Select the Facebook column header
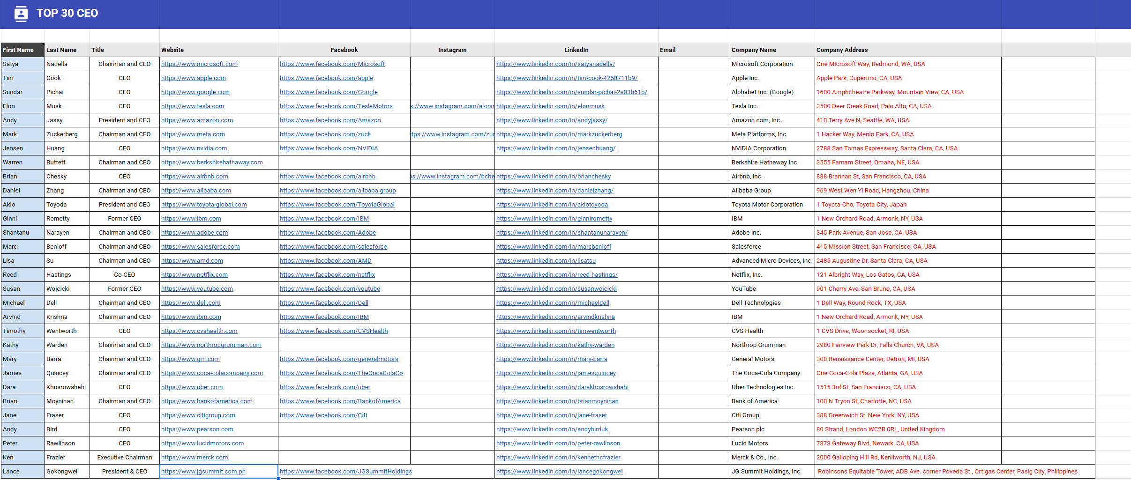1131x480 pixels. point(344,50)
